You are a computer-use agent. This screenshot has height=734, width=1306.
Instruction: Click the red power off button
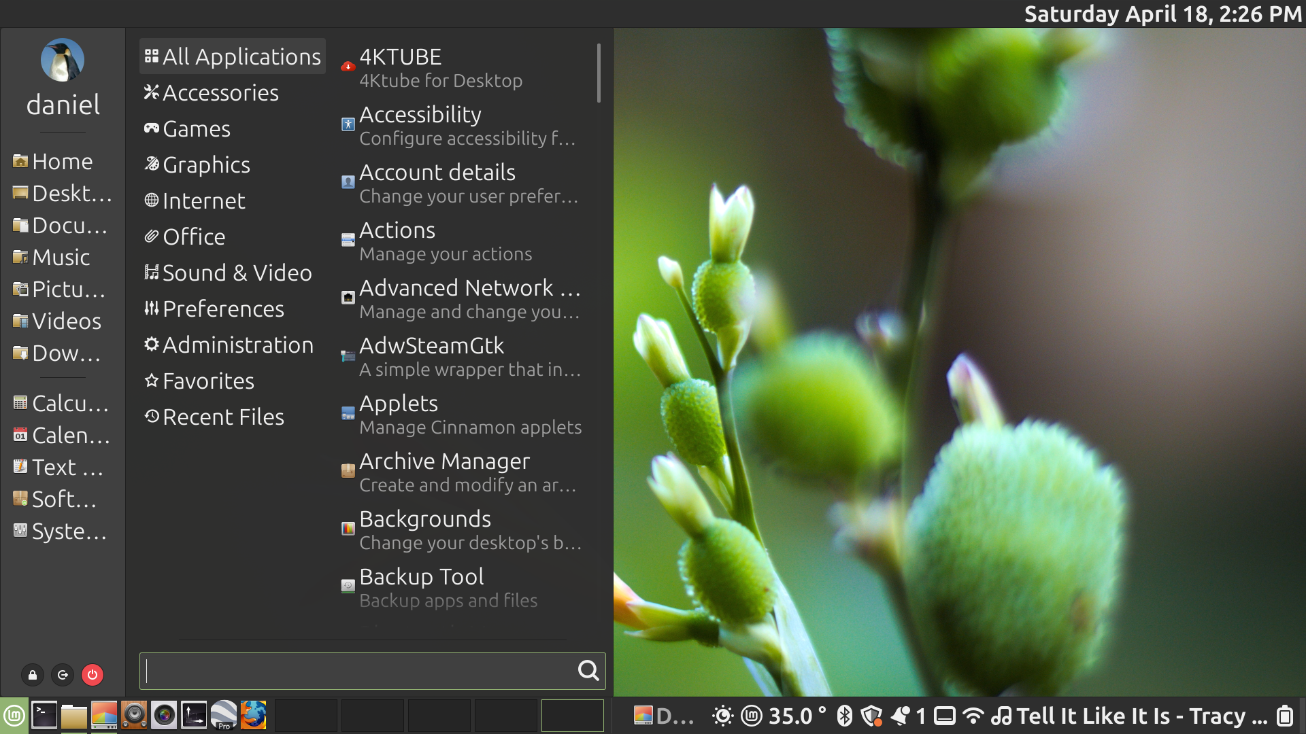pos(93,675)
